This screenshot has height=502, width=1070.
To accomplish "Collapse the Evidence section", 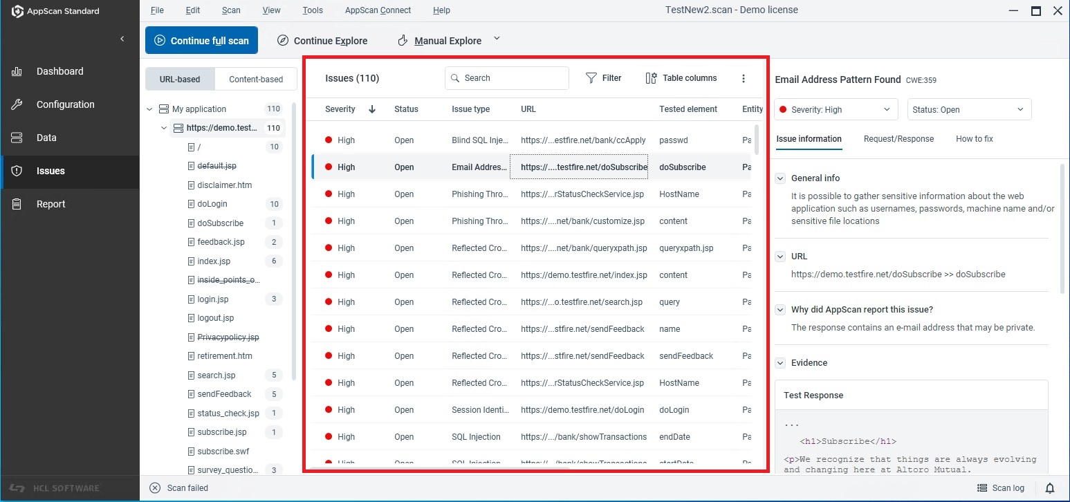I will pos(780,363).
